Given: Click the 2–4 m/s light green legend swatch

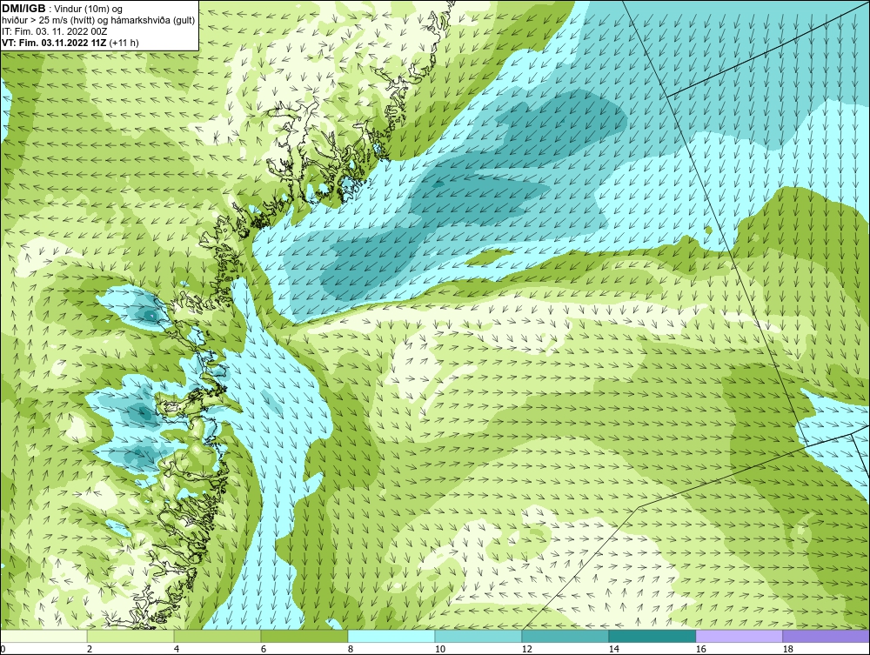Looking at the screenshot, I should pos(130,636).
